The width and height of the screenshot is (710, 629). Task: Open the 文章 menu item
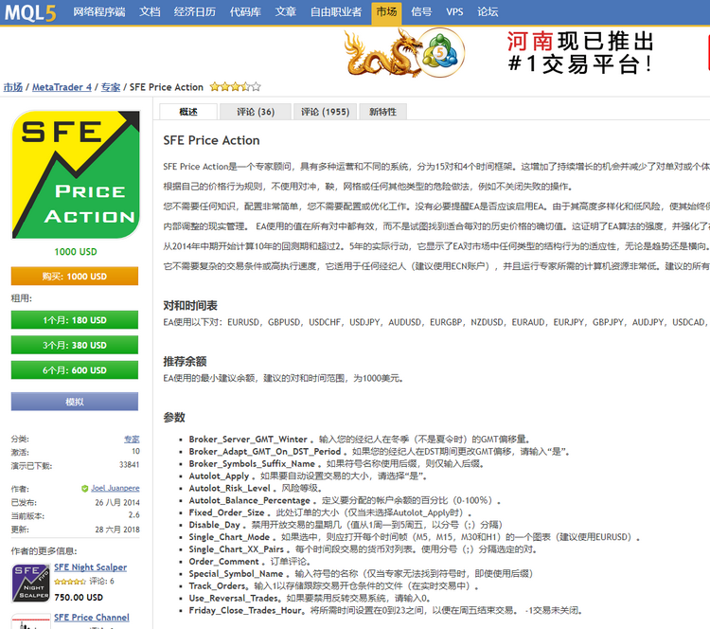point(286,11)
